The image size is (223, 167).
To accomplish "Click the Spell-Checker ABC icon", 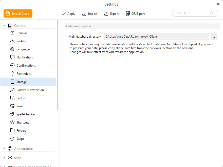I will [x=12, y=114].
